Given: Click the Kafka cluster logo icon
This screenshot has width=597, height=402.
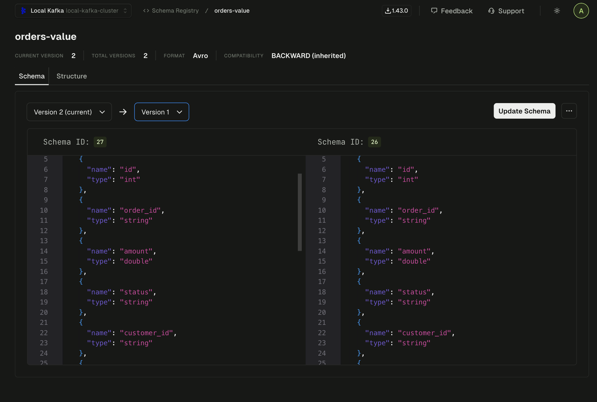Looking at the screenshot, I should click(x=23, y=11).
